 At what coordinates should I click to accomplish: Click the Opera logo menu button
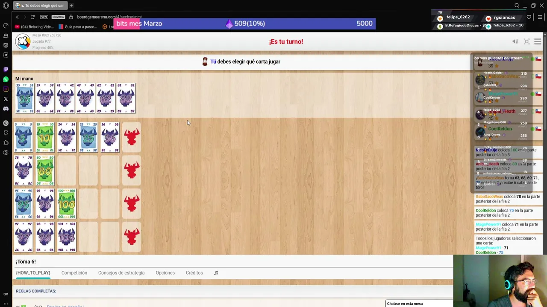pyautogui.click(x=6, y=6)
